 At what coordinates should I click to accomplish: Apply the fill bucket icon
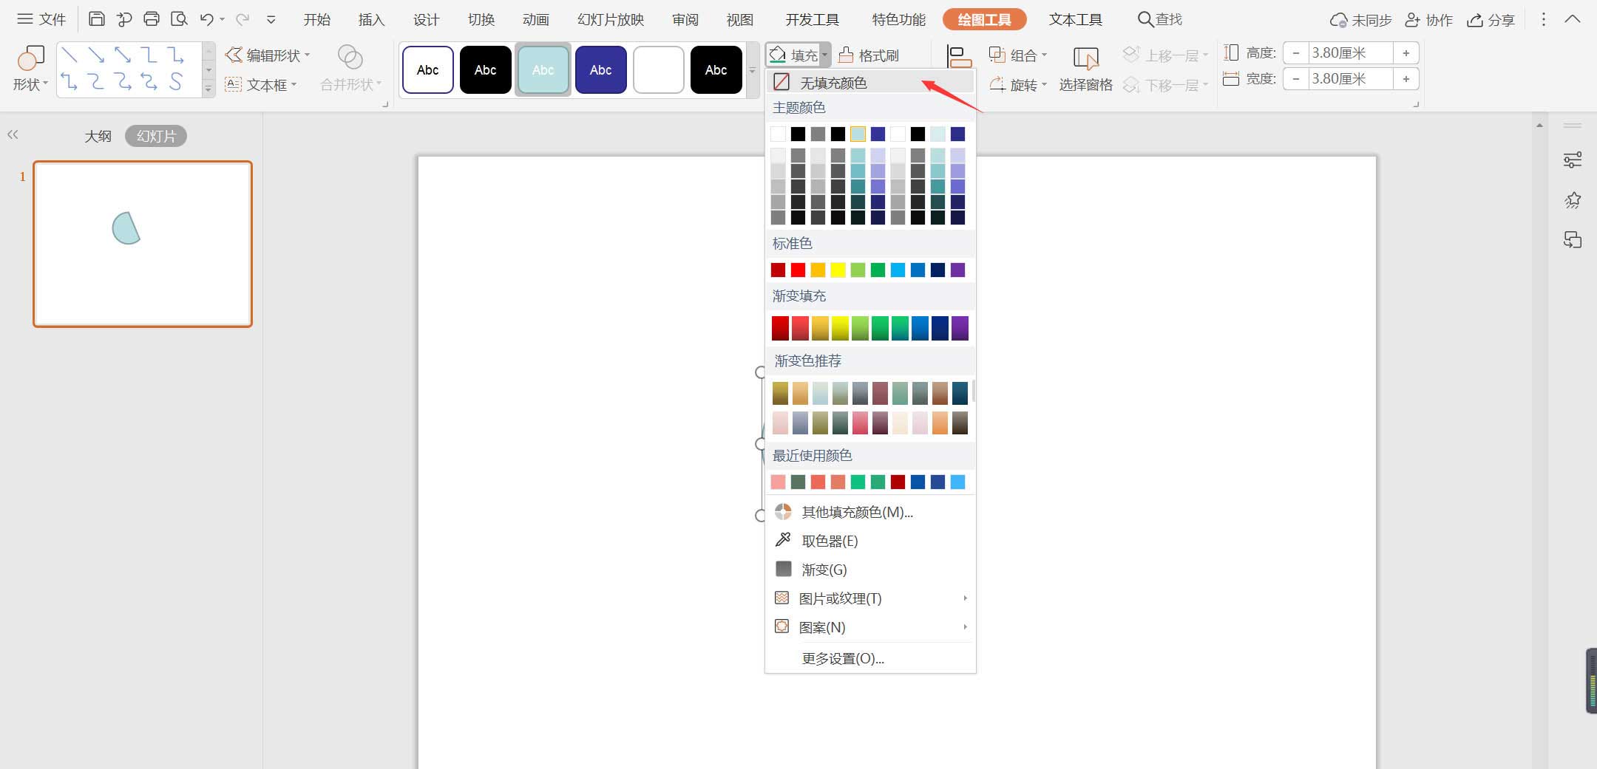coord(778,55)
